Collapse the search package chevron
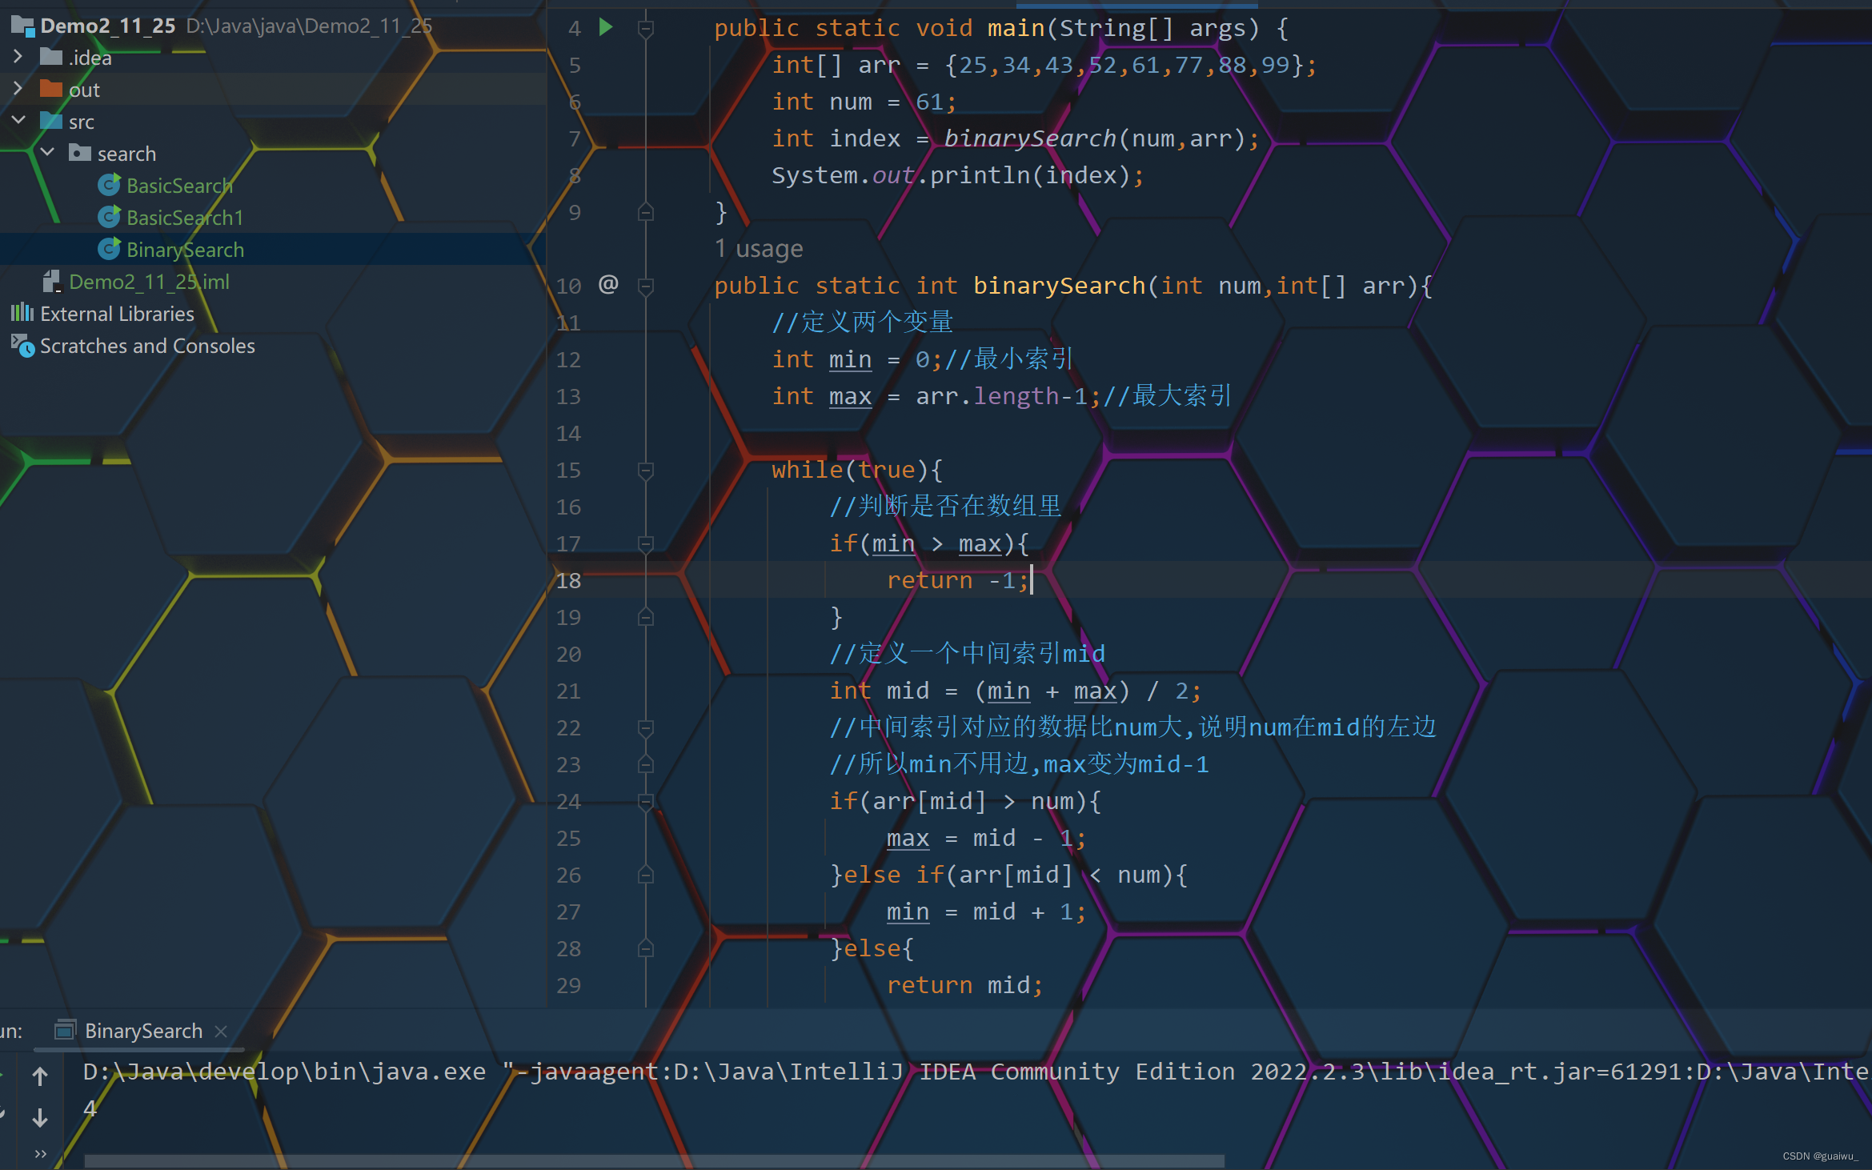Screen dimensions: 1872x1170 coord(47,153)
